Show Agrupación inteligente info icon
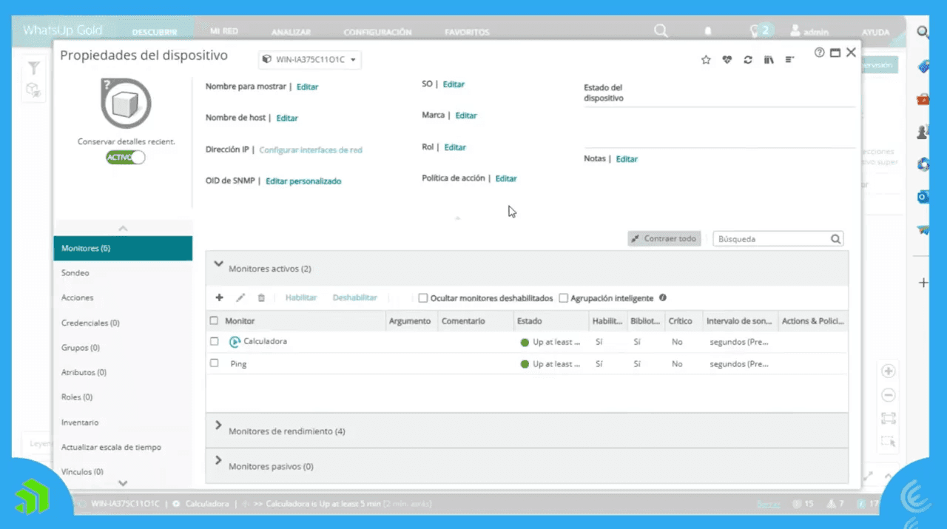947x529 pixels. [x=663, y=297]
